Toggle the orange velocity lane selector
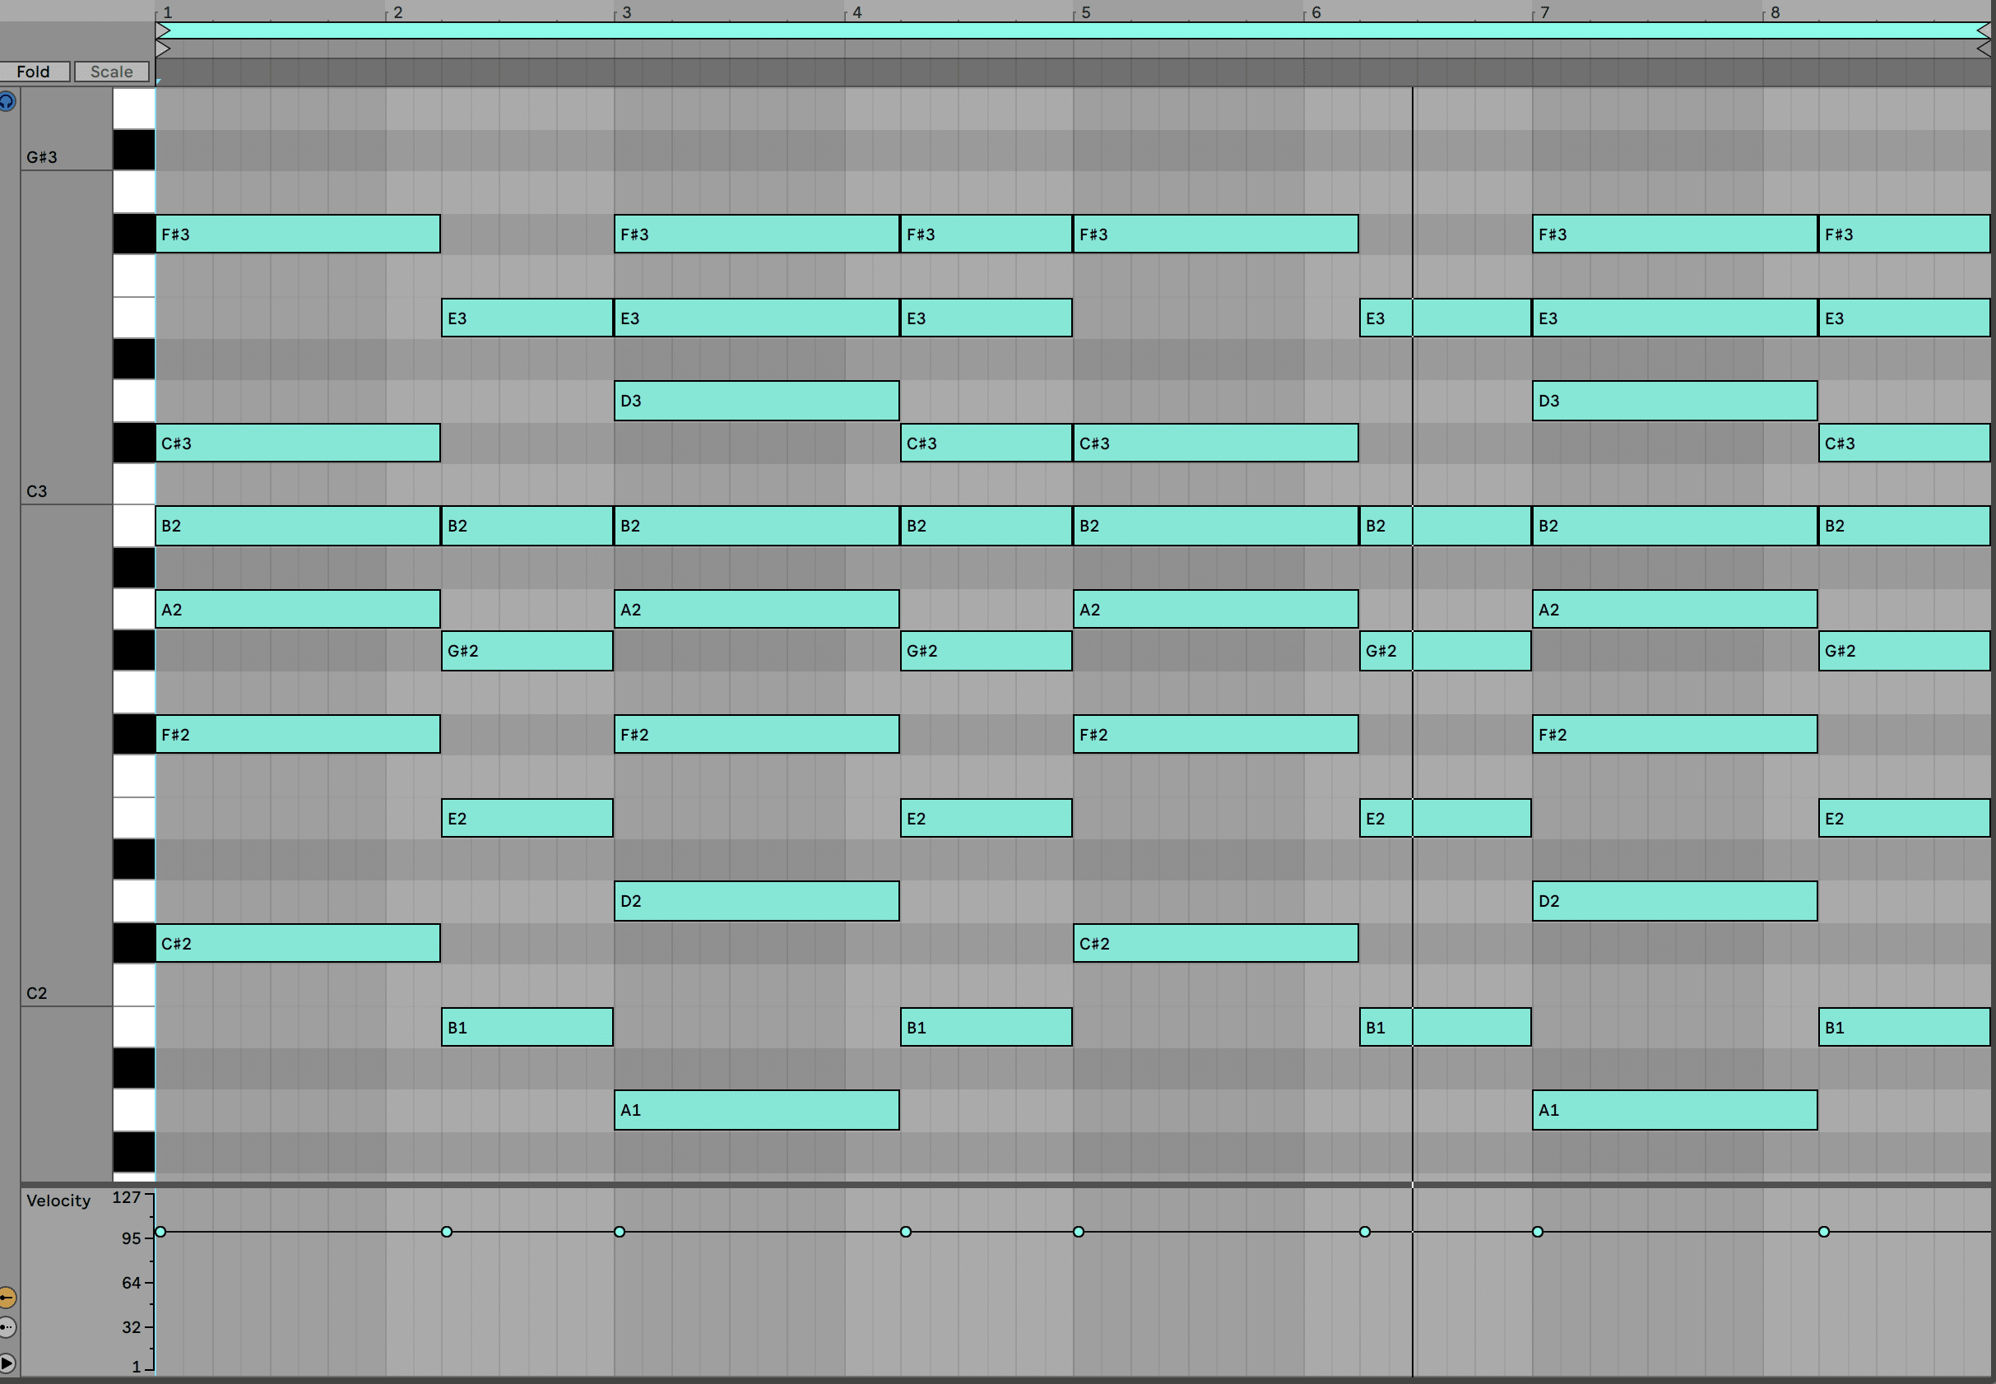This screenshot has width=1996, height=1384. pos(7,1298)
